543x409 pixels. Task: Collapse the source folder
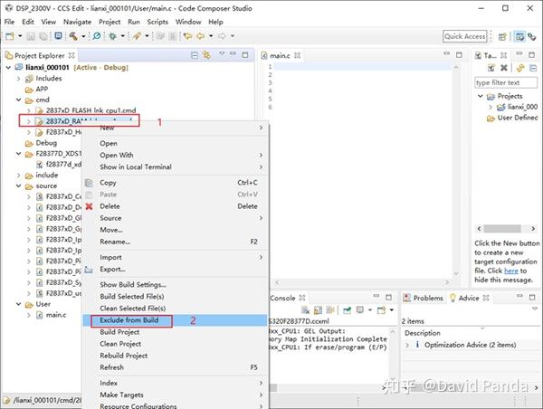(17, 185)
